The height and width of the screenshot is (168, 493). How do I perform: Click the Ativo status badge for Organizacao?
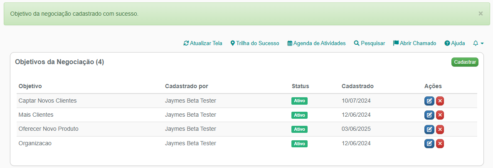click(299, 144)
